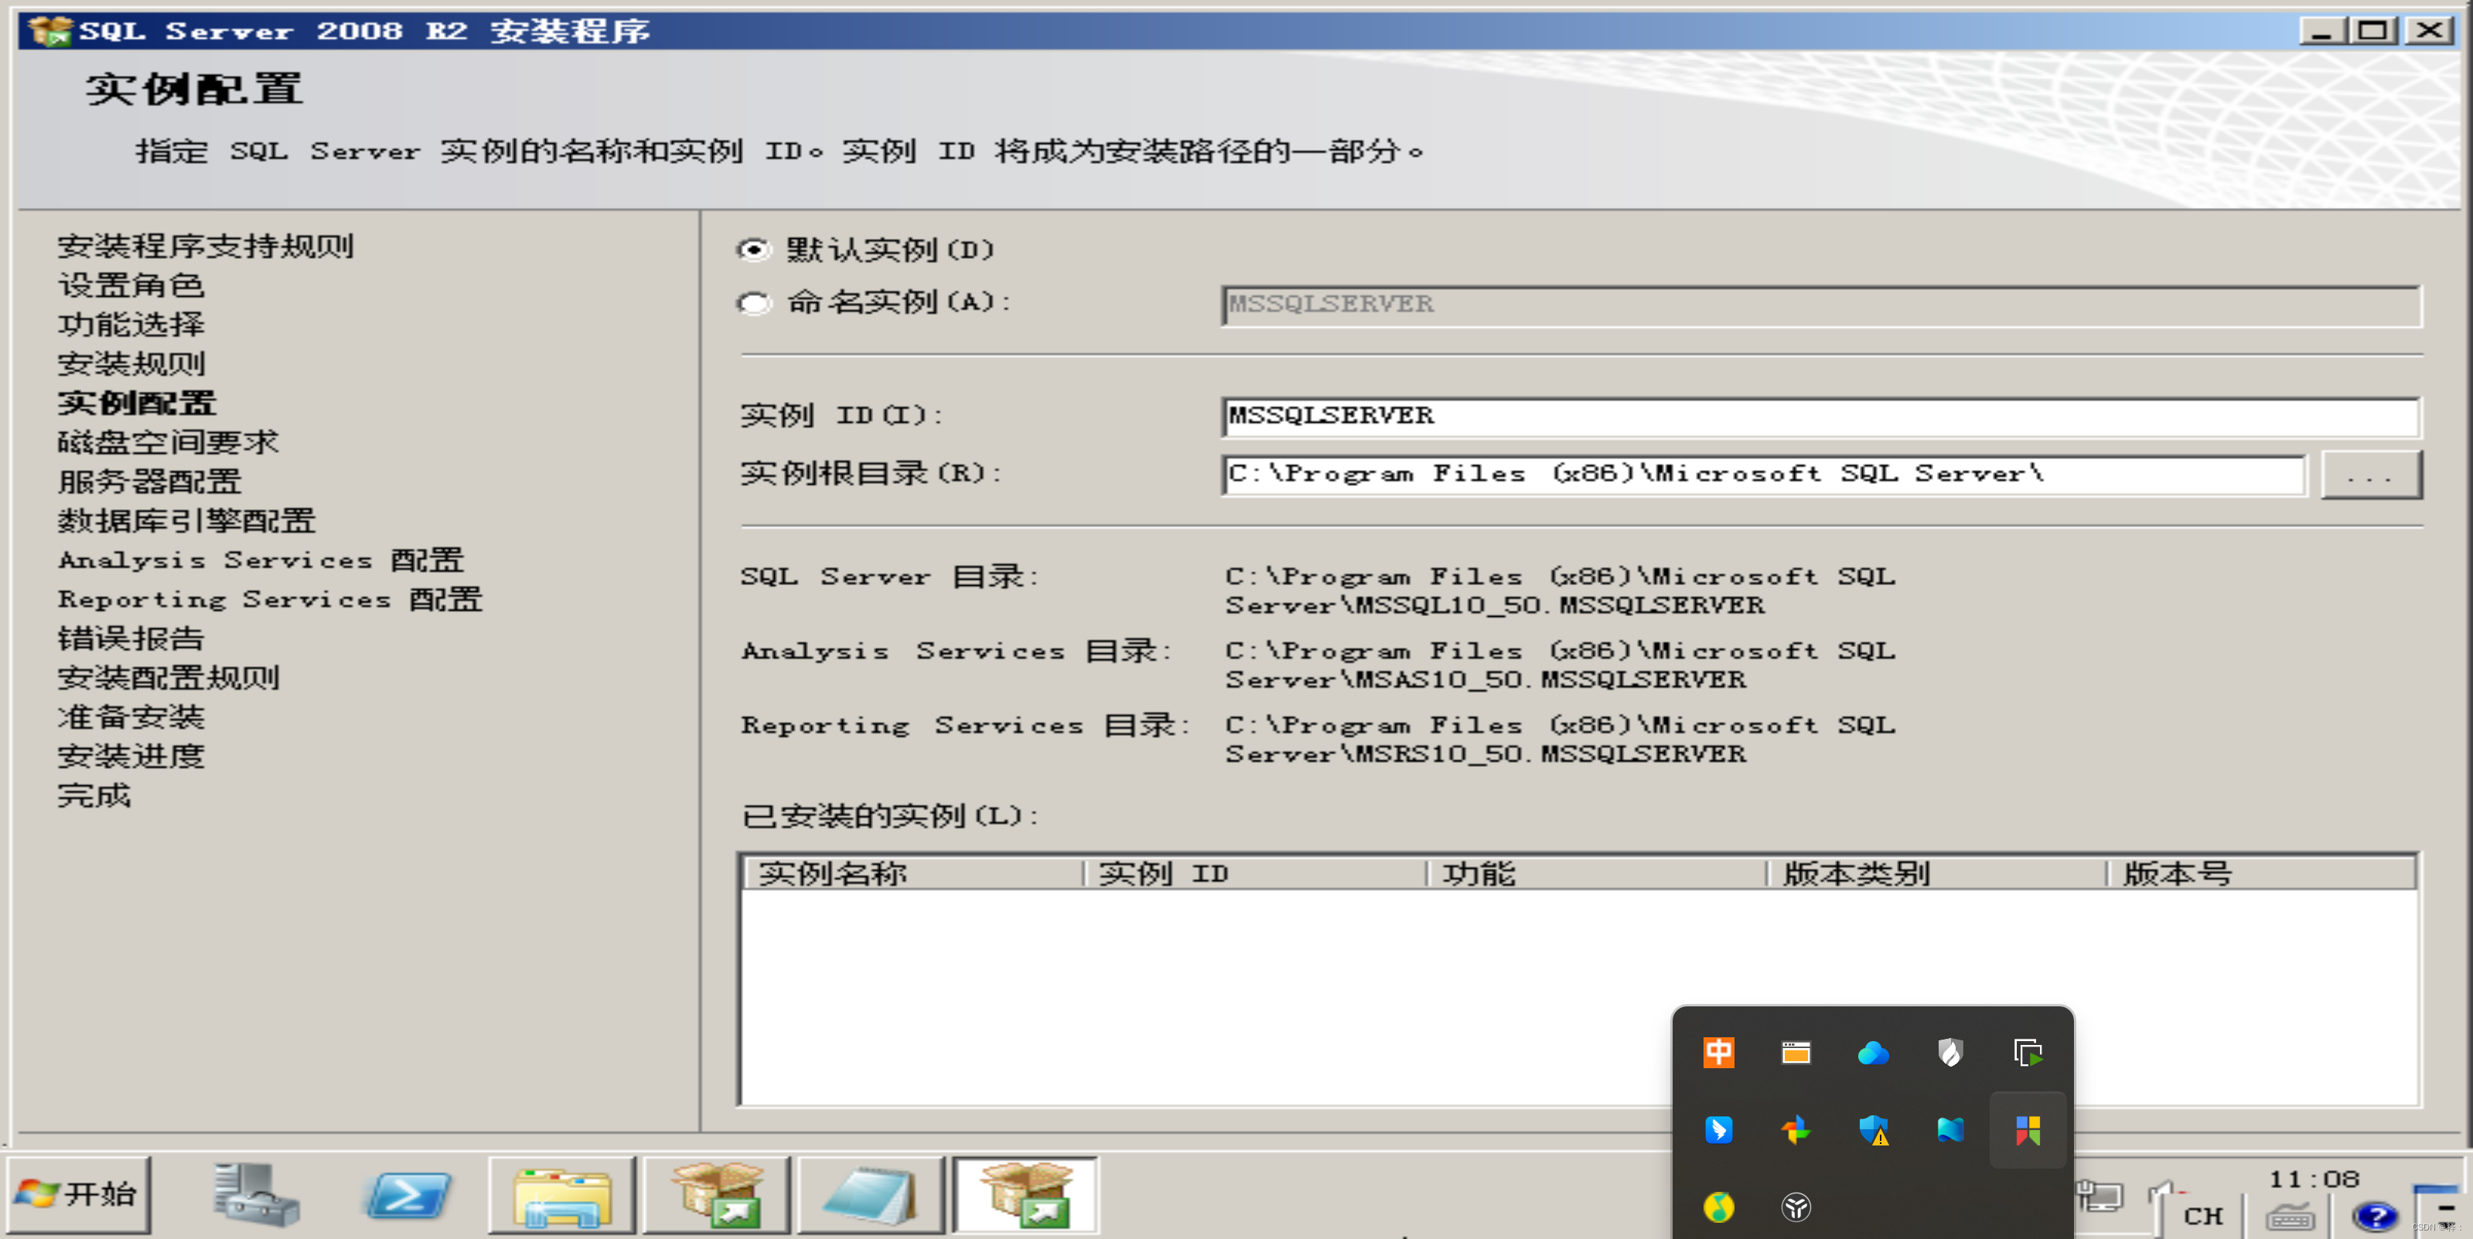Click the 实例名称 column header
Image resolution: width=2473 pixels, height=1239 pixels.
(914, 873)
